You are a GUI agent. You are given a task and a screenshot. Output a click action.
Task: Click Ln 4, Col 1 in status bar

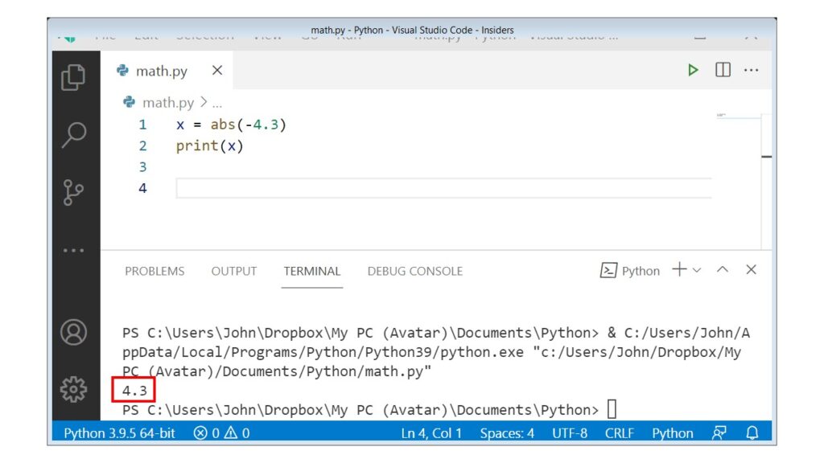[431, 433]
